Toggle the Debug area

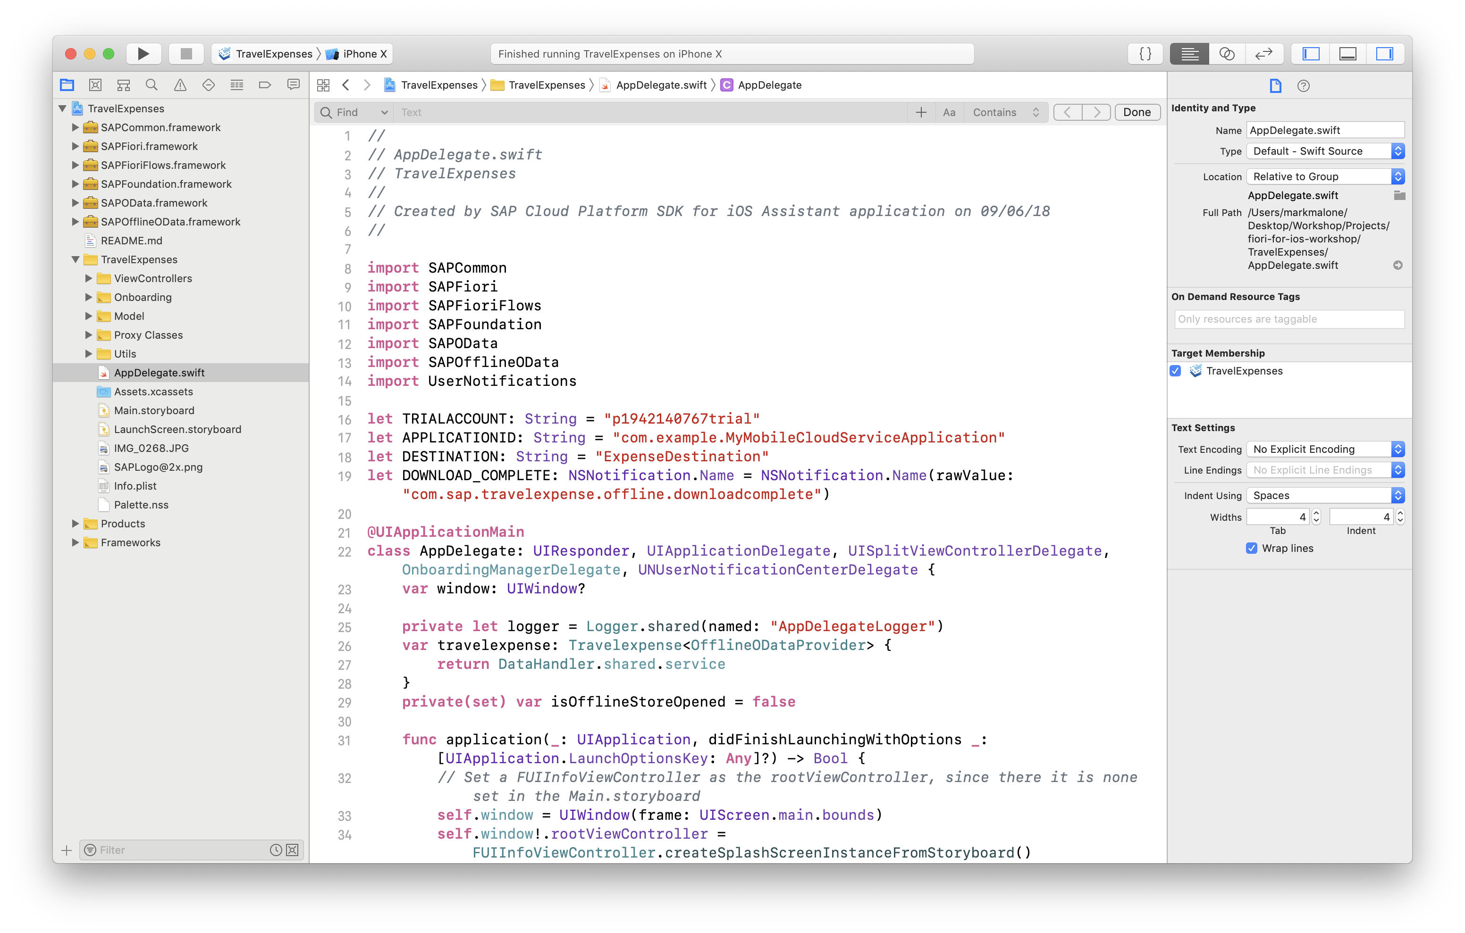1347,53
